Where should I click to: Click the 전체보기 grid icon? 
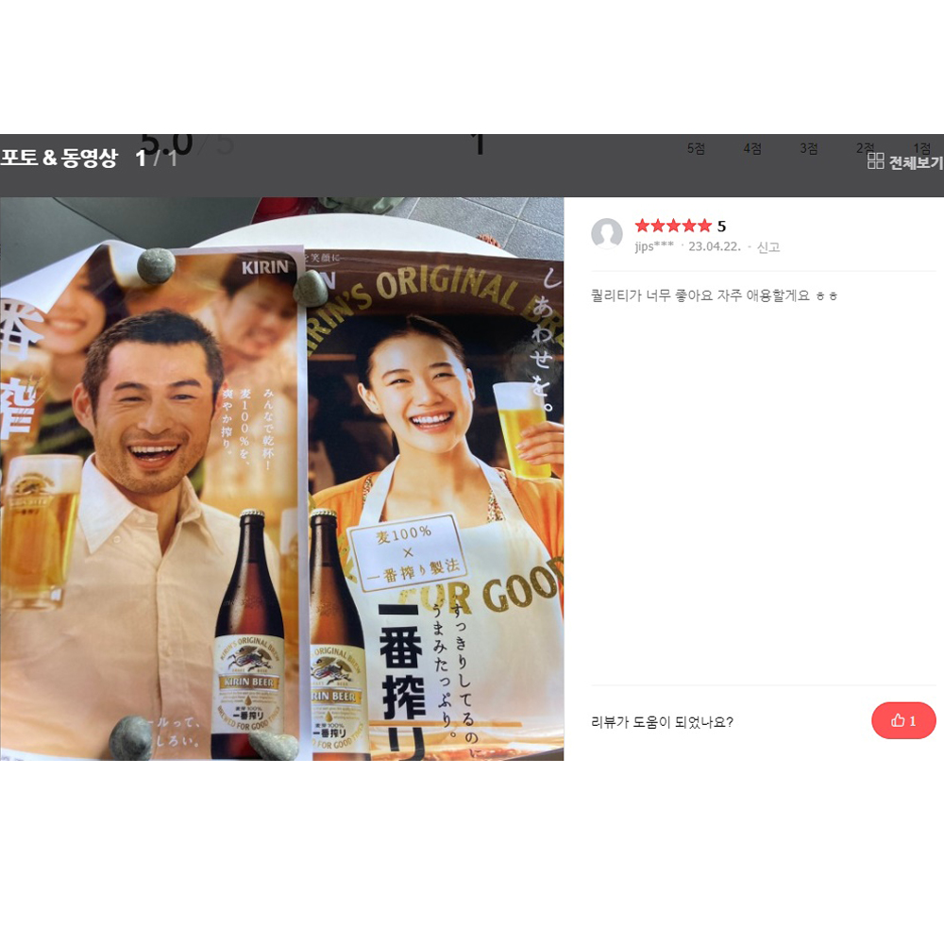point(875,160)
